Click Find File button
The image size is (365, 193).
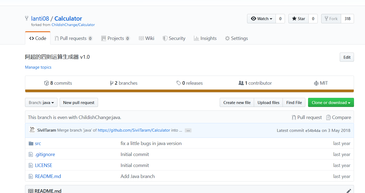click(x=294, y=103)
